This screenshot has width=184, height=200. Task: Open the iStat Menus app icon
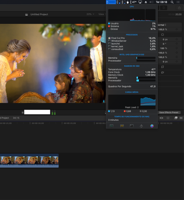(152, 126)
